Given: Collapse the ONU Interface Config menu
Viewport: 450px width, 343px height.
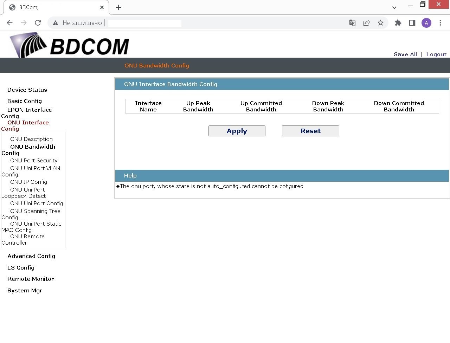Looking at the screenshot, I should 25,126.
